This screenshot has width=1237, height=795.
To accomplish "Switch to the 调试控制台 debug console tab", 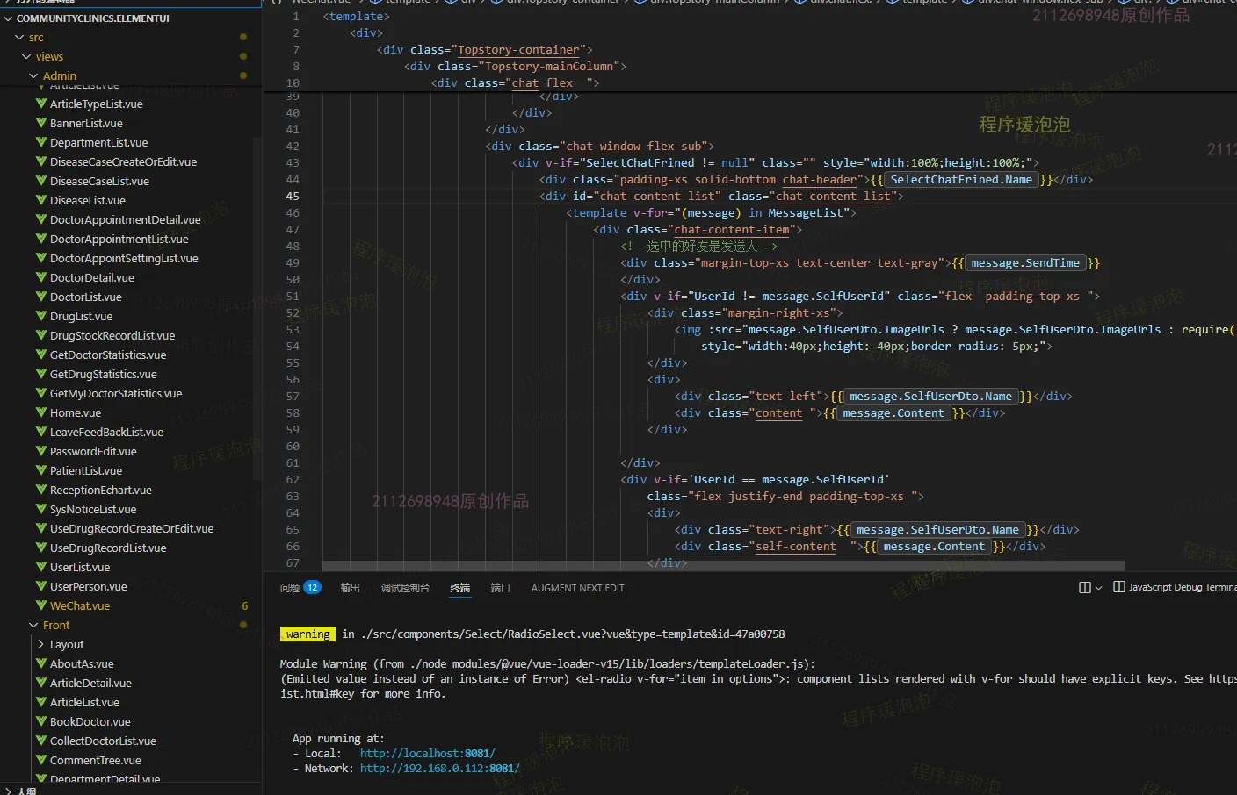I will tap(405, 588).
